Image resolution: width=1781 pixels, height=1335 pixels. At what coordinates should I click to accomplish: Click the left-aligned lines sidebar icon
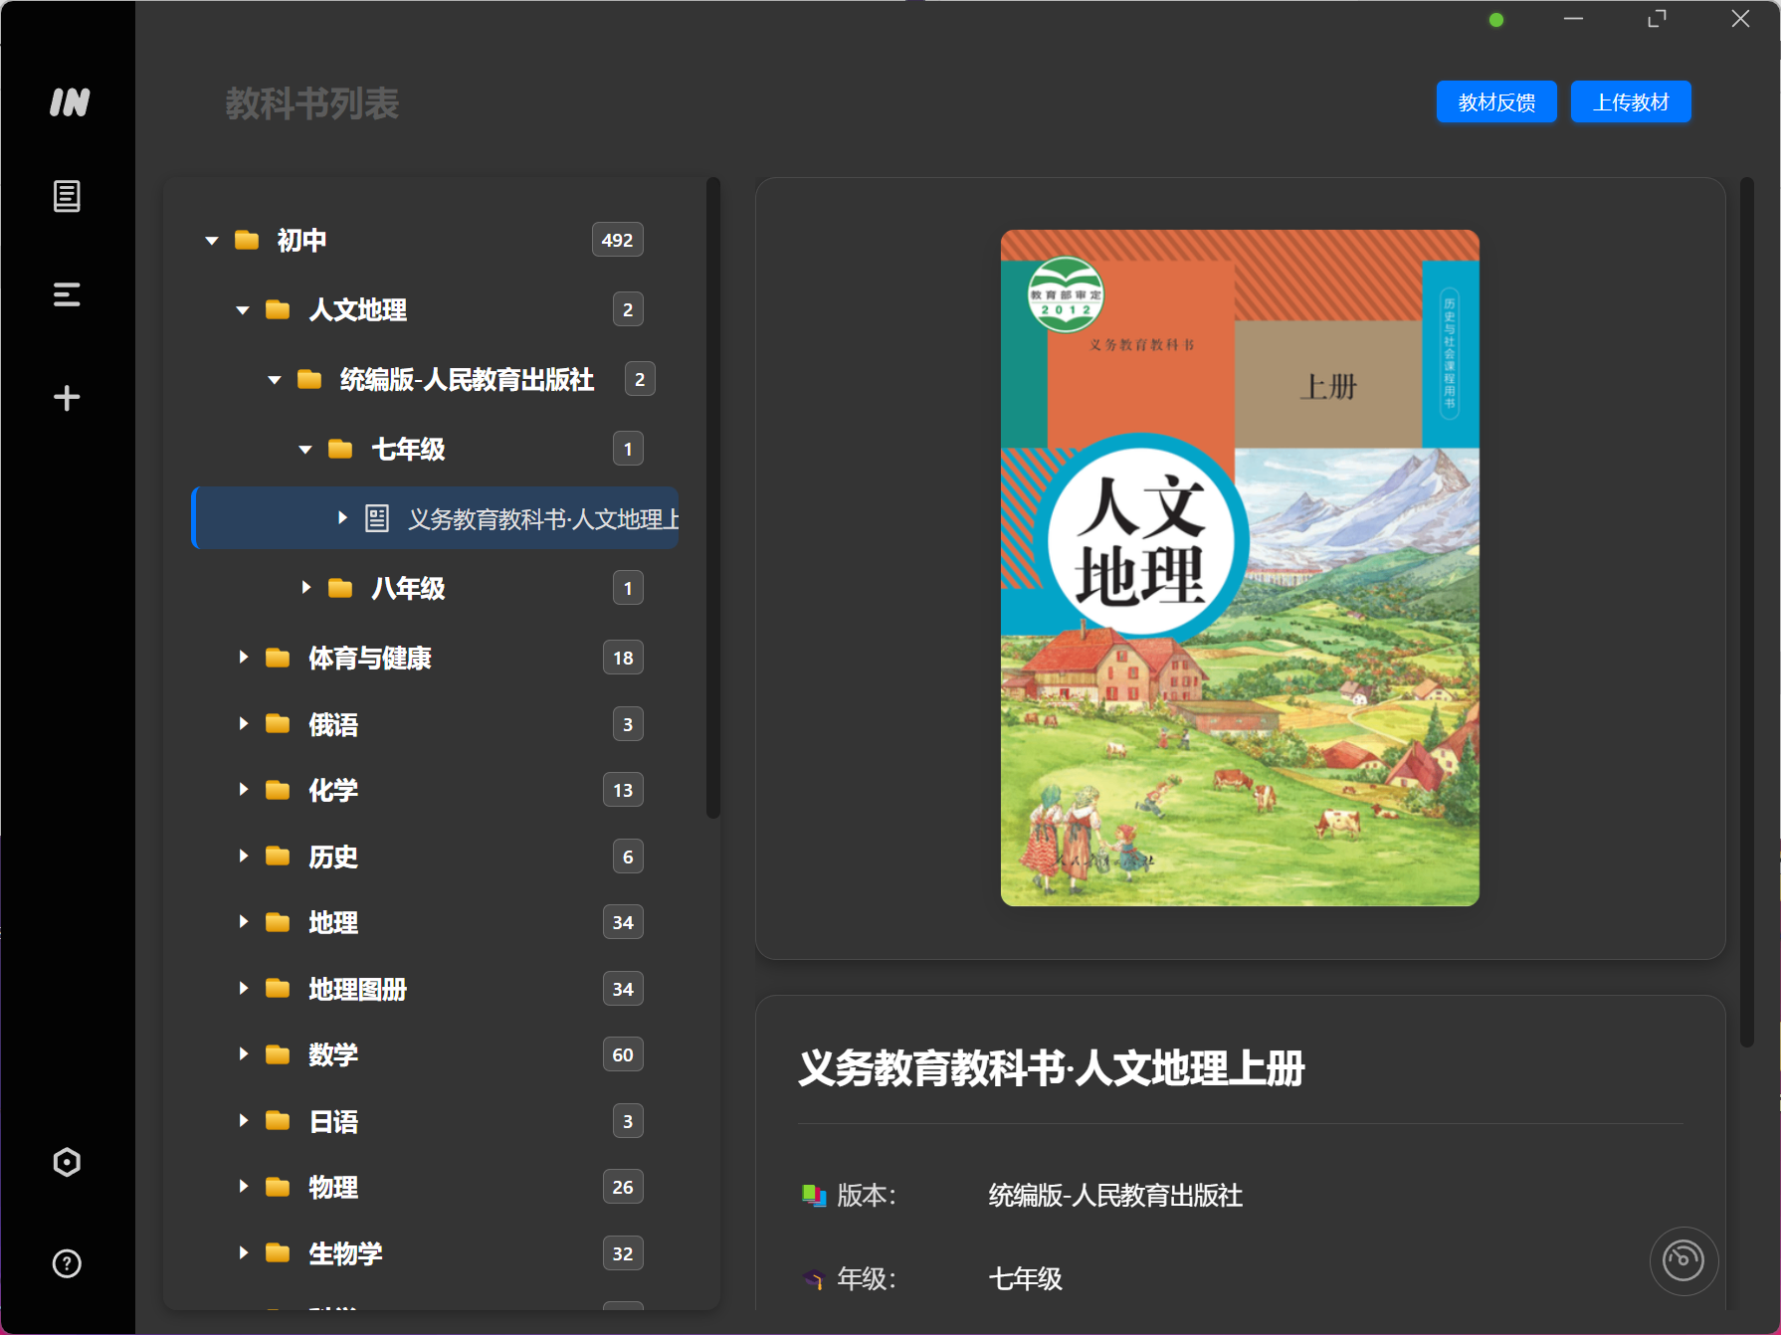coord(67,294)
